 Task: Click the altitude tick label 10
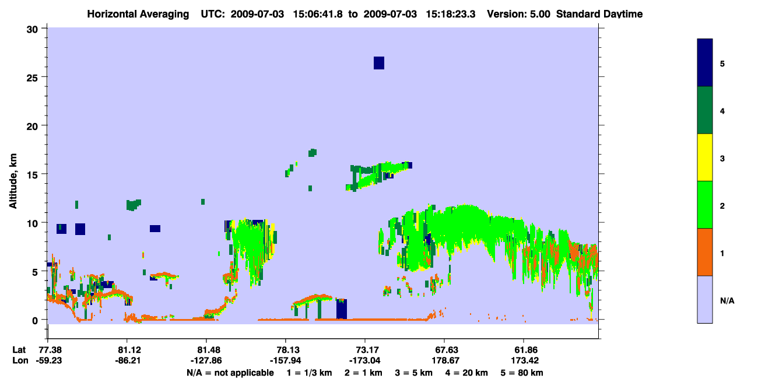coord(34,223)
